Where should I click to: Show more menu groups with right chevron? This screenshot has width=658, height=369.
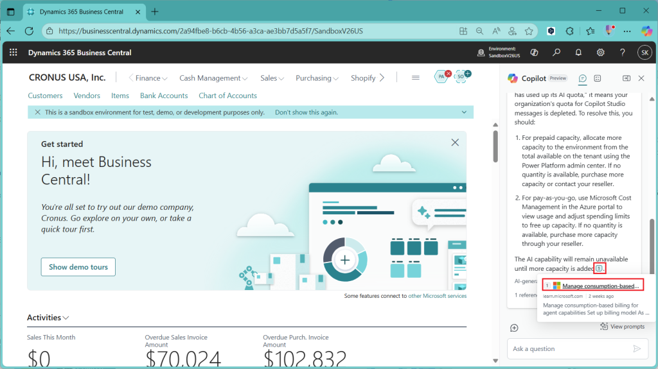click(x=382, y=78)
